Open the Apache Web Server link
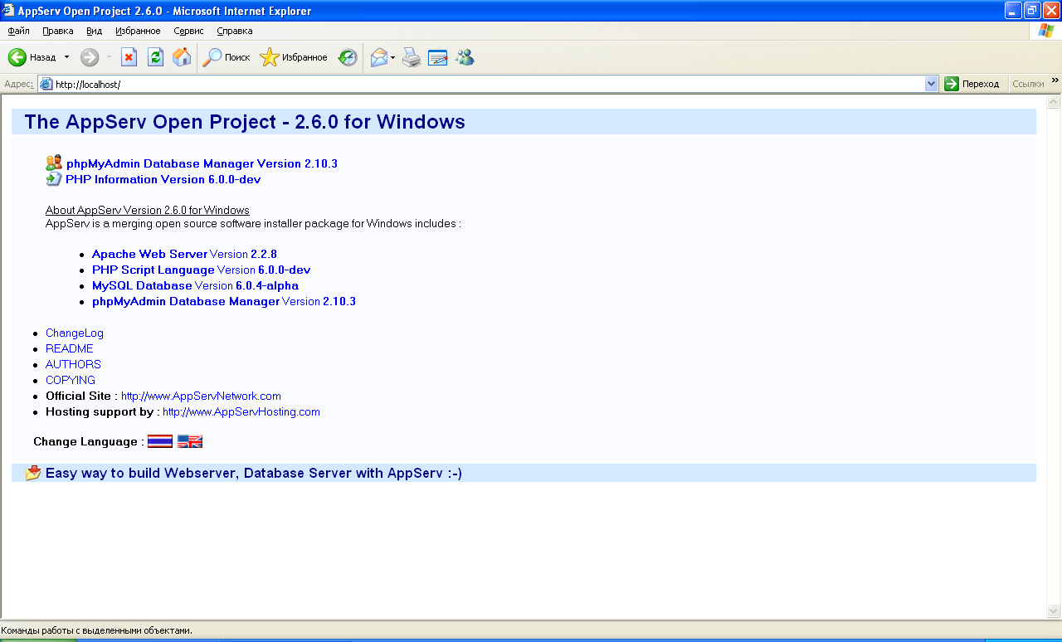This screenshot has width=1062, height=642. pyautogui.click(x=149, y=254)
